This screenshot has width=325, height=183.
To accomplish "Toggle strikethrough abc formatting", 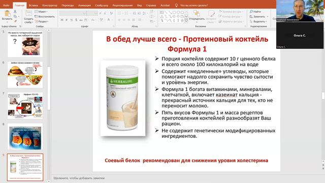I will click(x=81, y=20).
